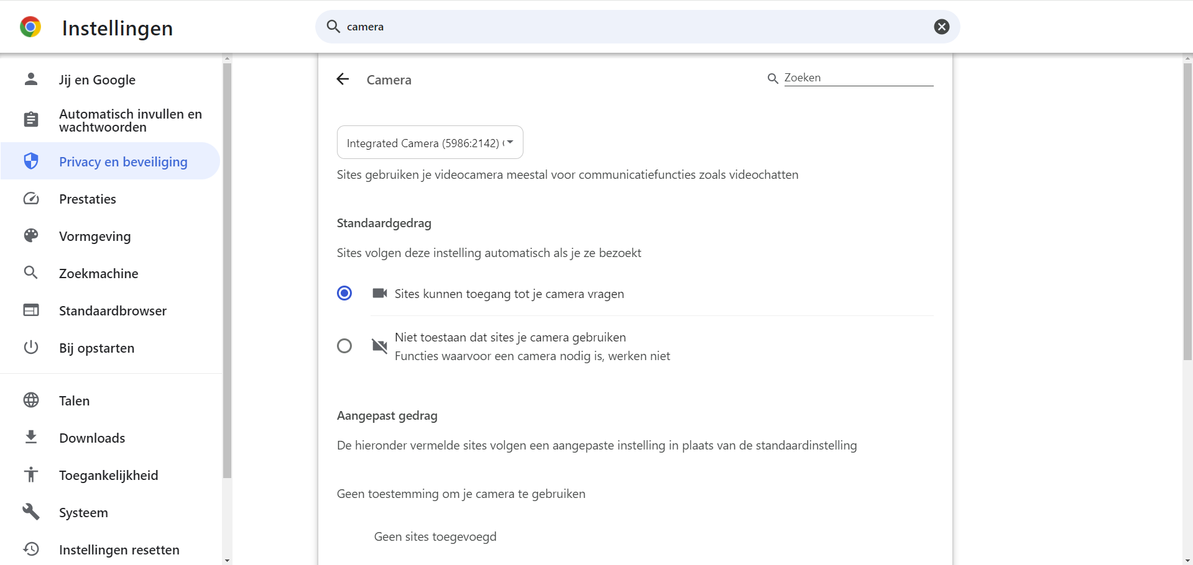
Task: Click the Chrome logo icon
Action: 30,27
